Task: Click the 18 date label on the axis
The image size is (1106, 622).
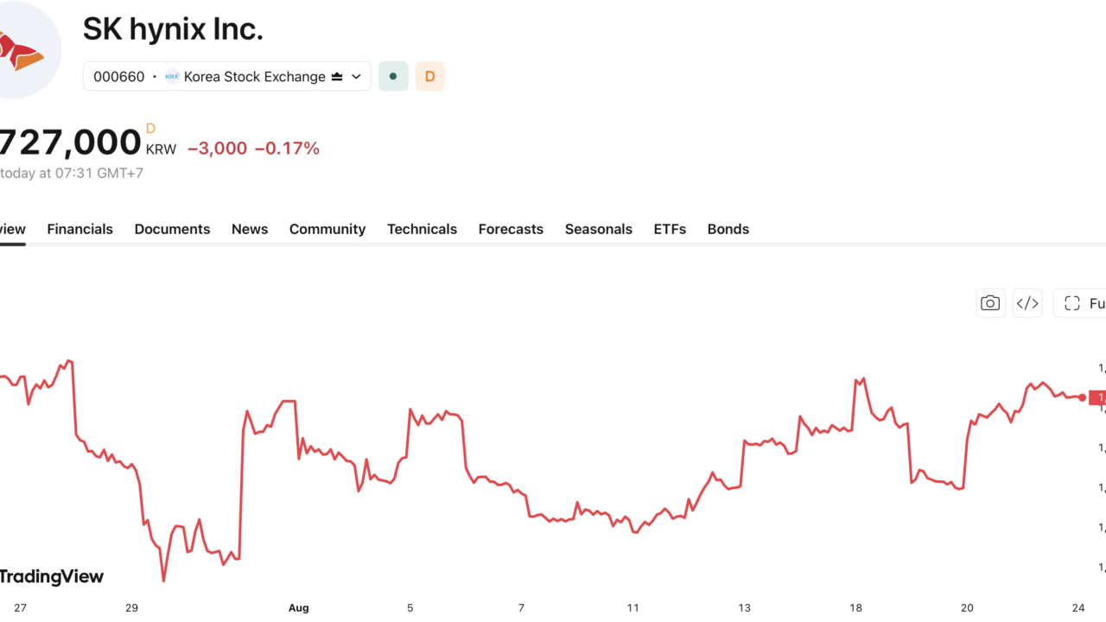Action: (x=855, y=608)
